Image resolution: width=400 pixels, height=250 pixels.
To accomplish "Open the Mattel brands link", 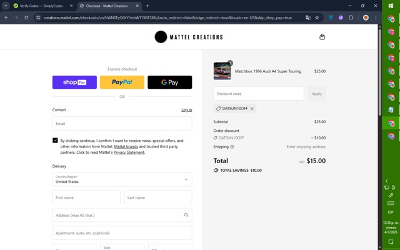I will 126,146.
